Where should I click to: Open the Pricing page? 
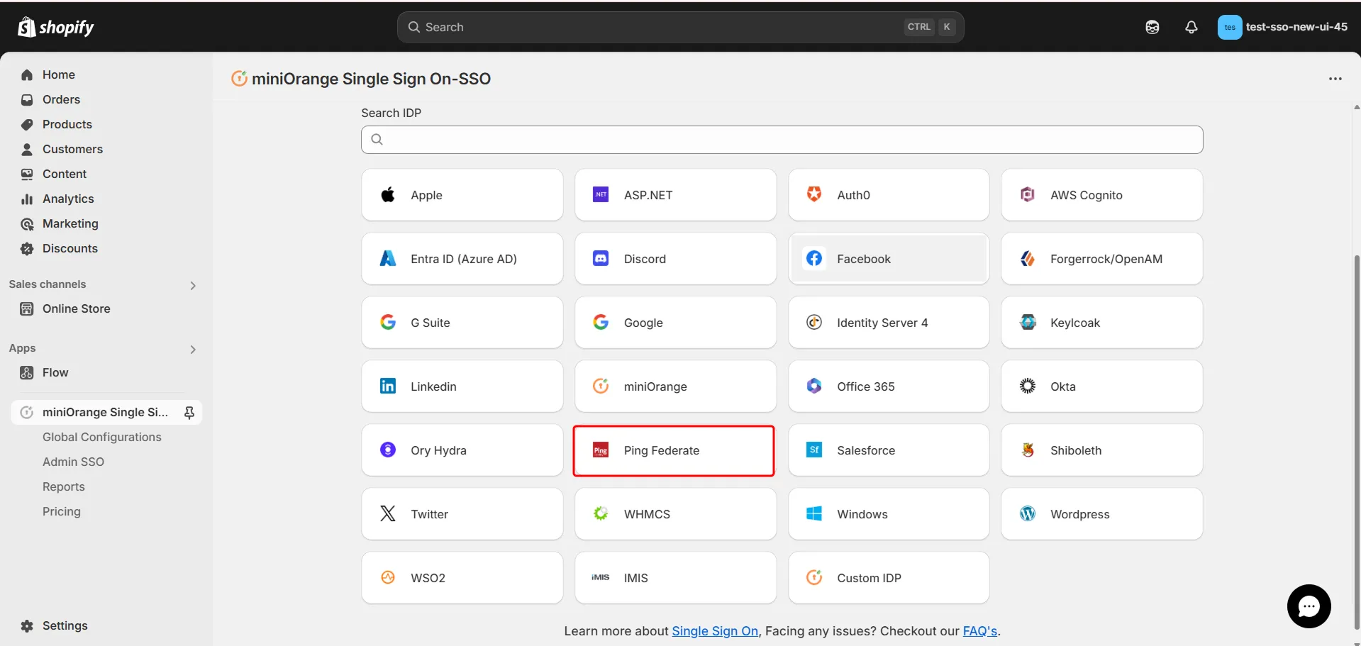point(62,511)
